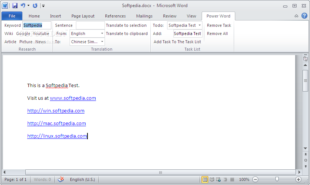Click Translate to selection
This screenshot has height=185, width=310.
126,25
